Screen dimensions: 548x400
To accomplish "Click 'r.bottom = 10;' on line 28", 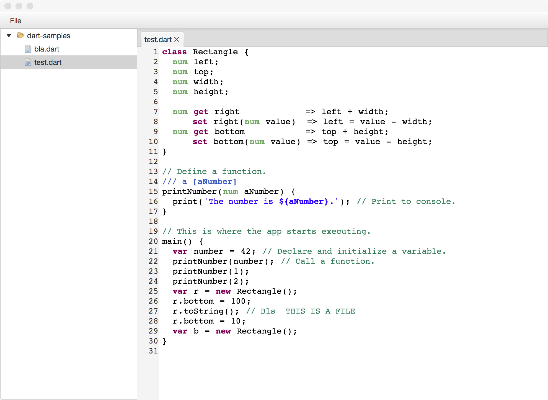I will point(209,321).
